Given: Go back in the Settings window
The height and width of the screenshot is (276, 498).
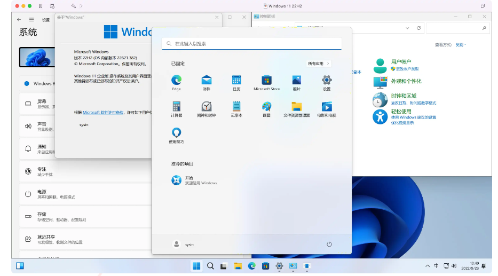Looking at the screenshot, I should (19, 19).
